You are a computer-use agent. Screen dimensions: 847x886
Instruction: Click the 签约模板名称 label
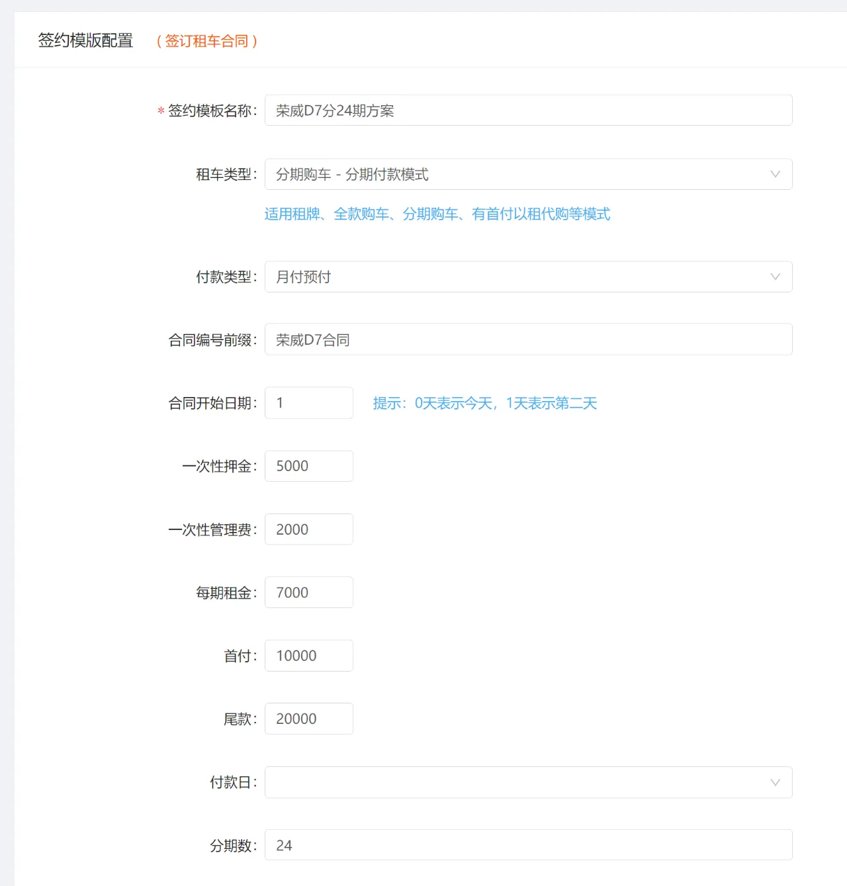tap(212, 111)
